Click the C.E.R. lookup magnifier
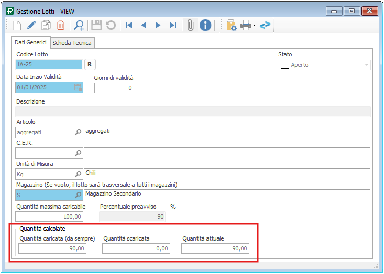Viewport: 384px width, 274px height. (78, 153)
